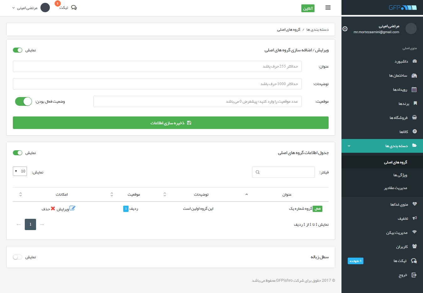Click the position (موقعیت) number input field

[198, 101]
